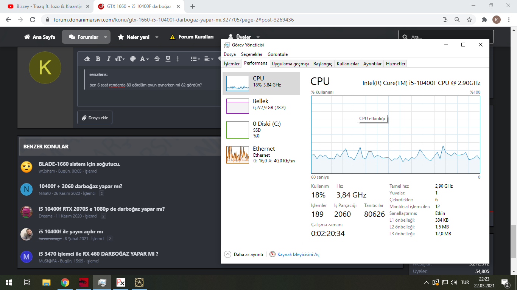Switch to the Kullanıcılar tab
Screen dimensions: 517x290
click(x=348, y=64)
